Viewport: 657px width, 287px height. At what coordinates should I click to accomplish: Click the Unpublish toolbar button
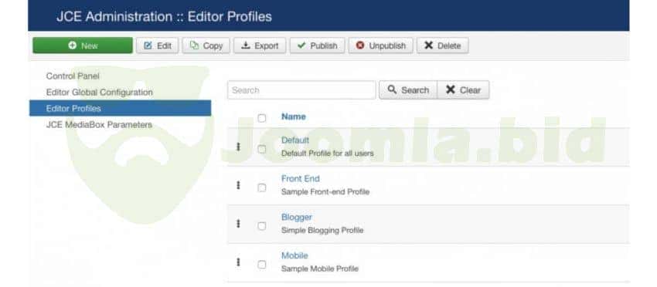[x=380, y=46]
